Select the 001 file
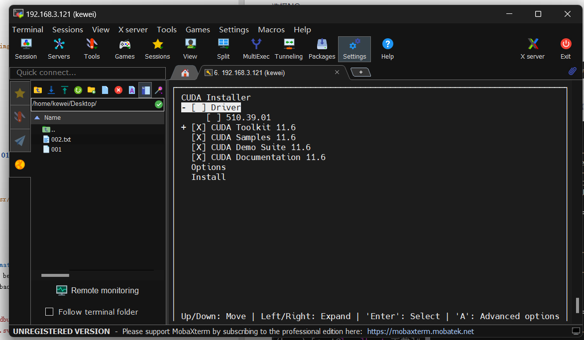This screenshot has width=584, height=340. click(52, 150)
